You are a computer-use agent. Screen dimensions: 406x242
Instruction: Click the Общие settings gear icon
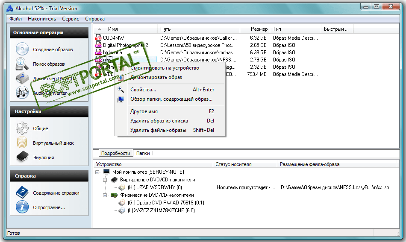click(x=22, y=128)
